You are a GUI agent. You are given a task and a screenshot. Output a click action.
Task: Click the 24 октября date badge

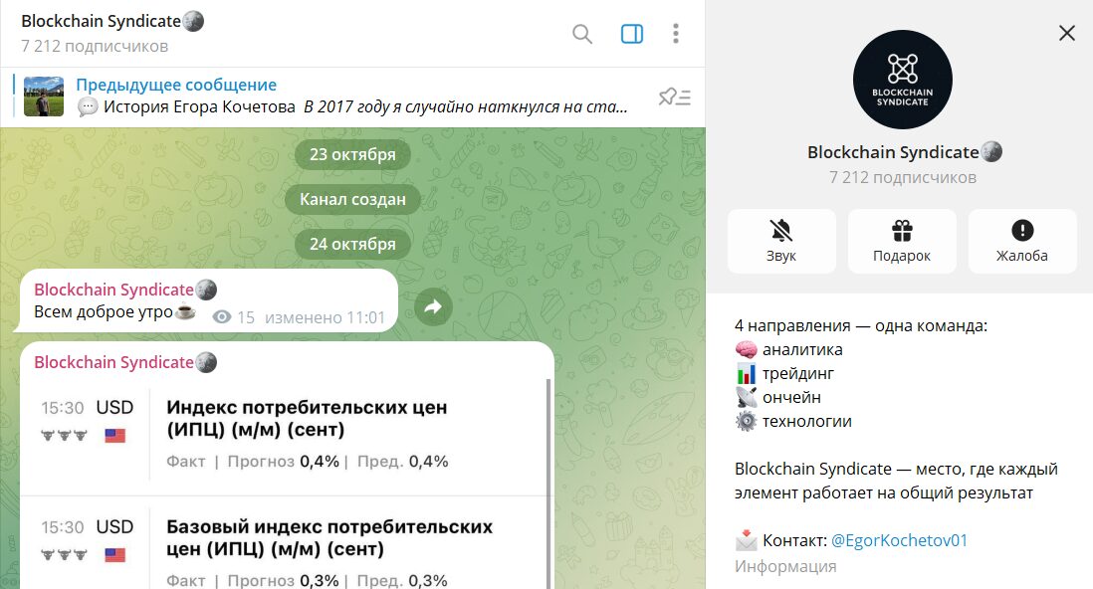coord(352,244)
